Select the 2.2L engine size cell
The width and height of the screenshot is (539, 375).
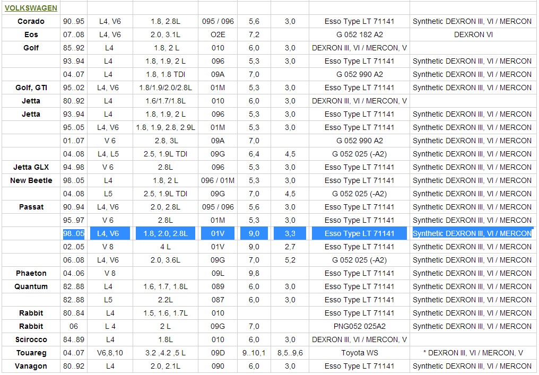166,300
